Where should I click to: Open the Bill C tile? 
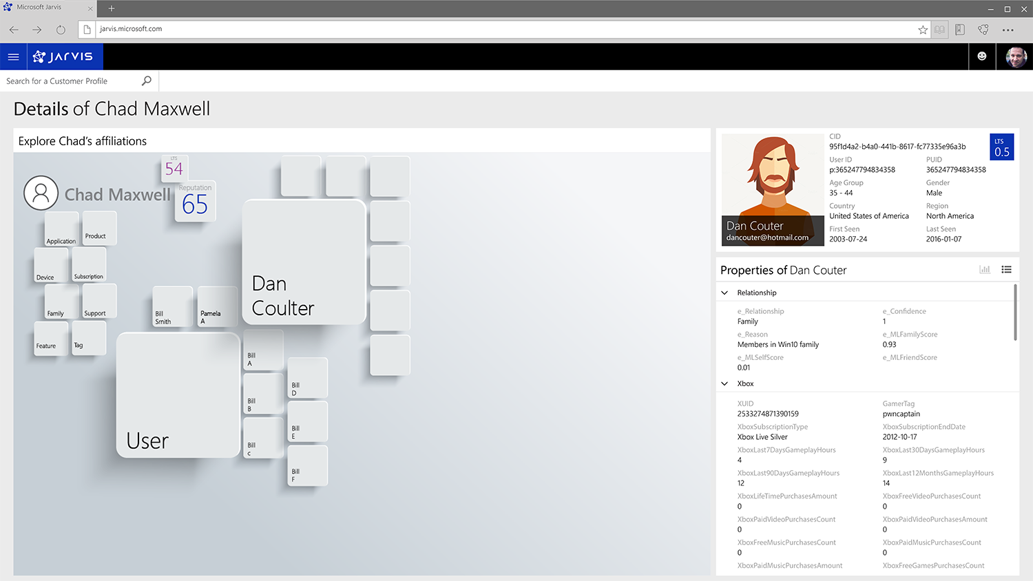click(x=263, y=438)
